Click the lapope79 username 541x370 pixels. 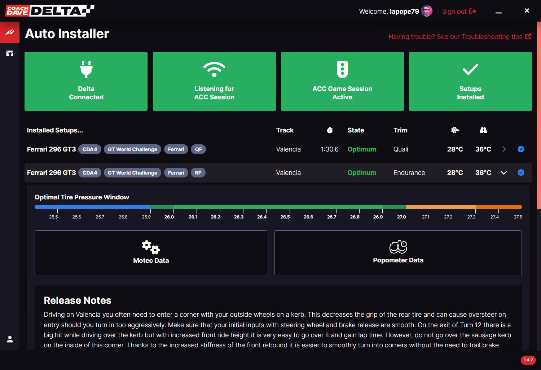pos(404,12)
